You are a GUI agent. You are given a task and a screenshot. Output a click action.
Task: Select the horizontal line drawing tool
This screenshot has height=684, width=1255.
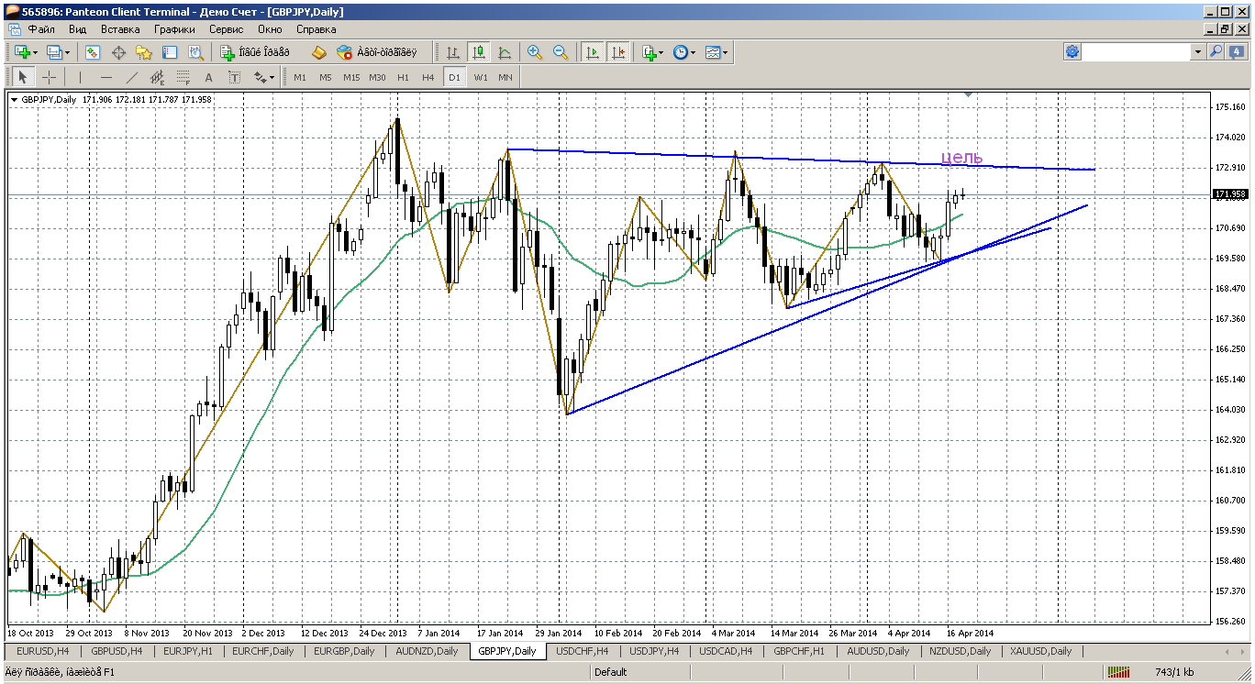pos(106,77)
